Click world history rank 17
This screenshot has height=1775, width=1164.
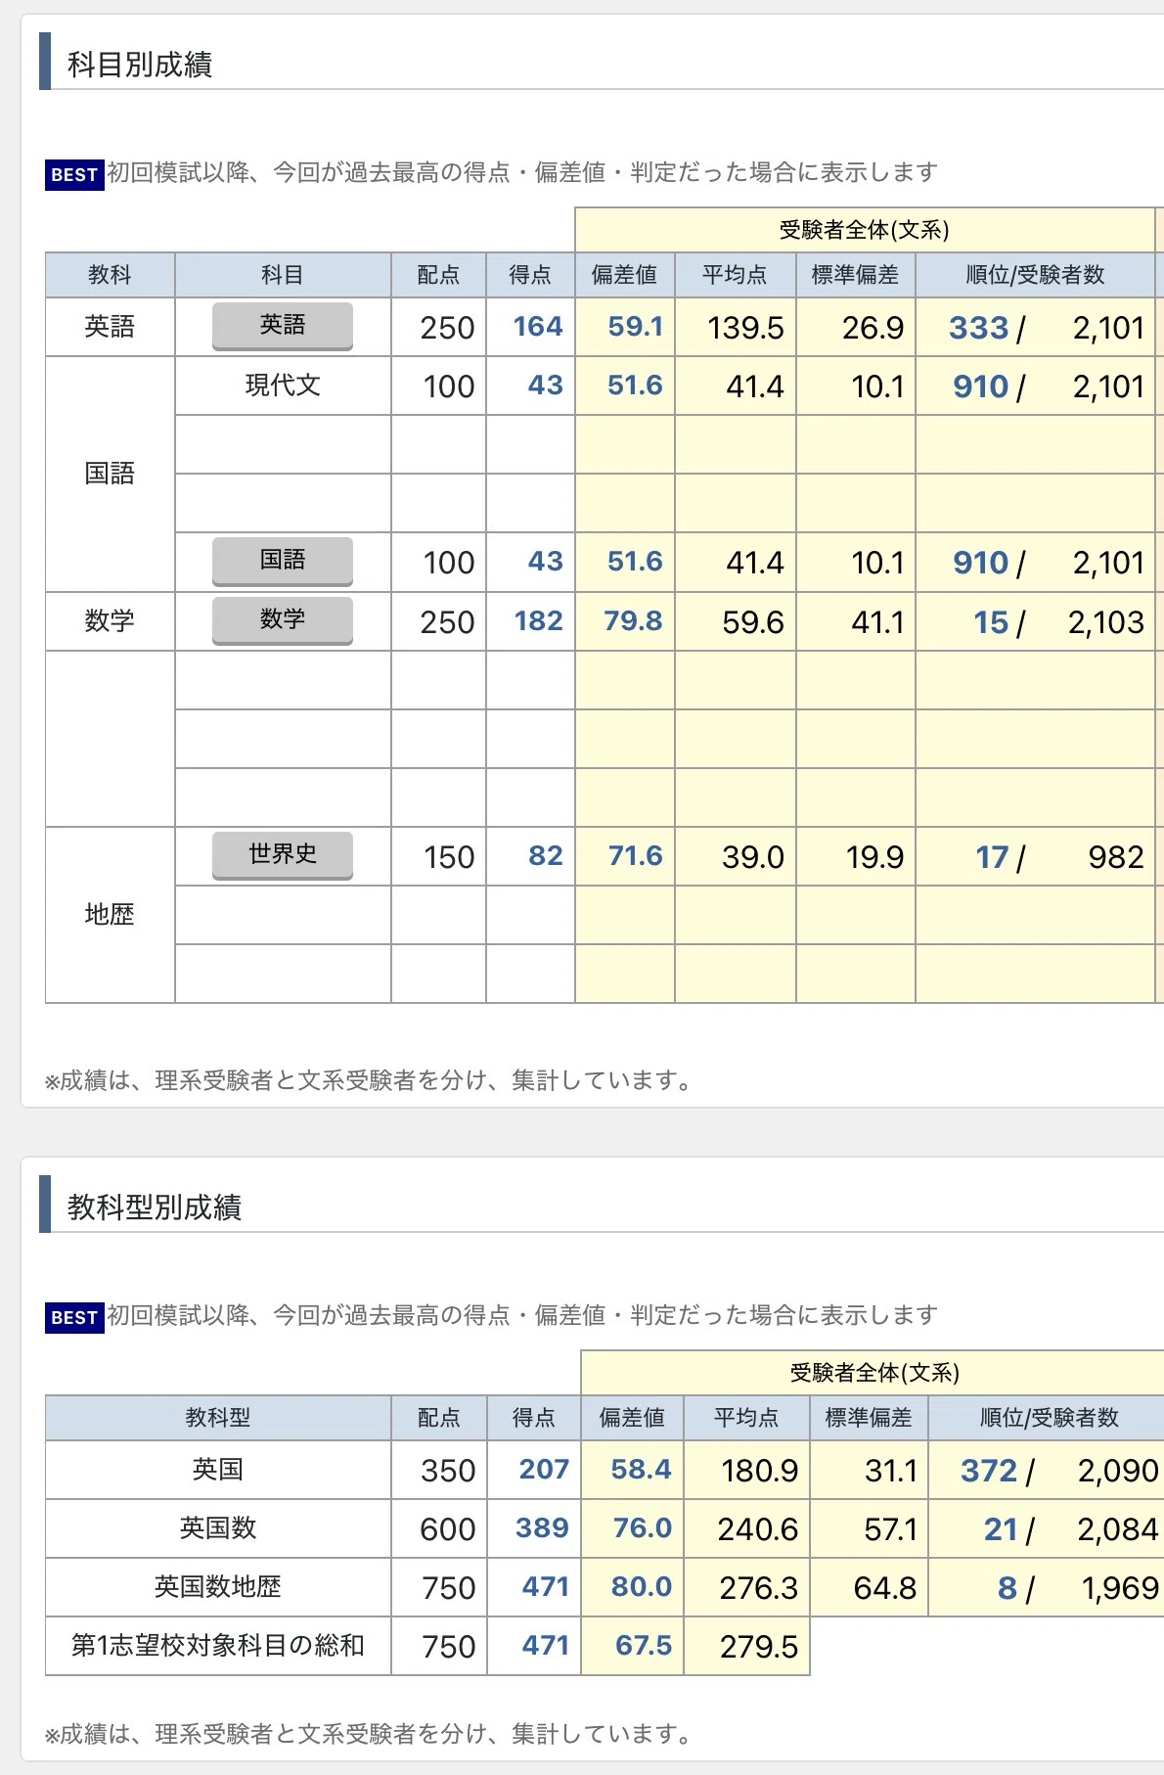coord(992,857)
